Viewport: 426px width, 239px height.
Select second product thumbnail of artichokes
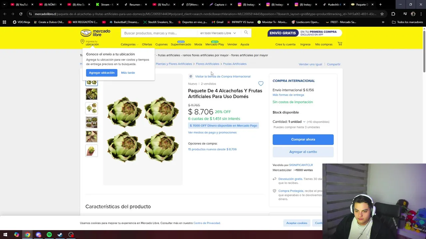(x=92, y=94)
